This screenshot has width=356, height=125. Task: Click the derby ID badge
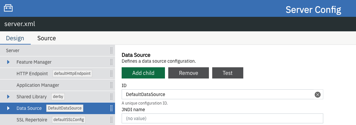pyautogui.click(x=58, y=97)
